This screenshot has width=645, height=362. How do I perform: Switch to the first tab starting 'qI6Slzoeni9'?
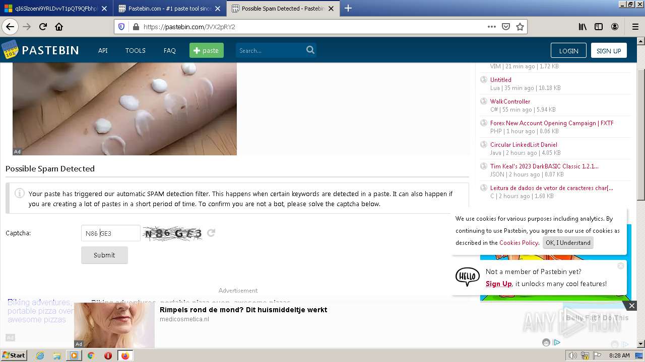click(56, 9)
